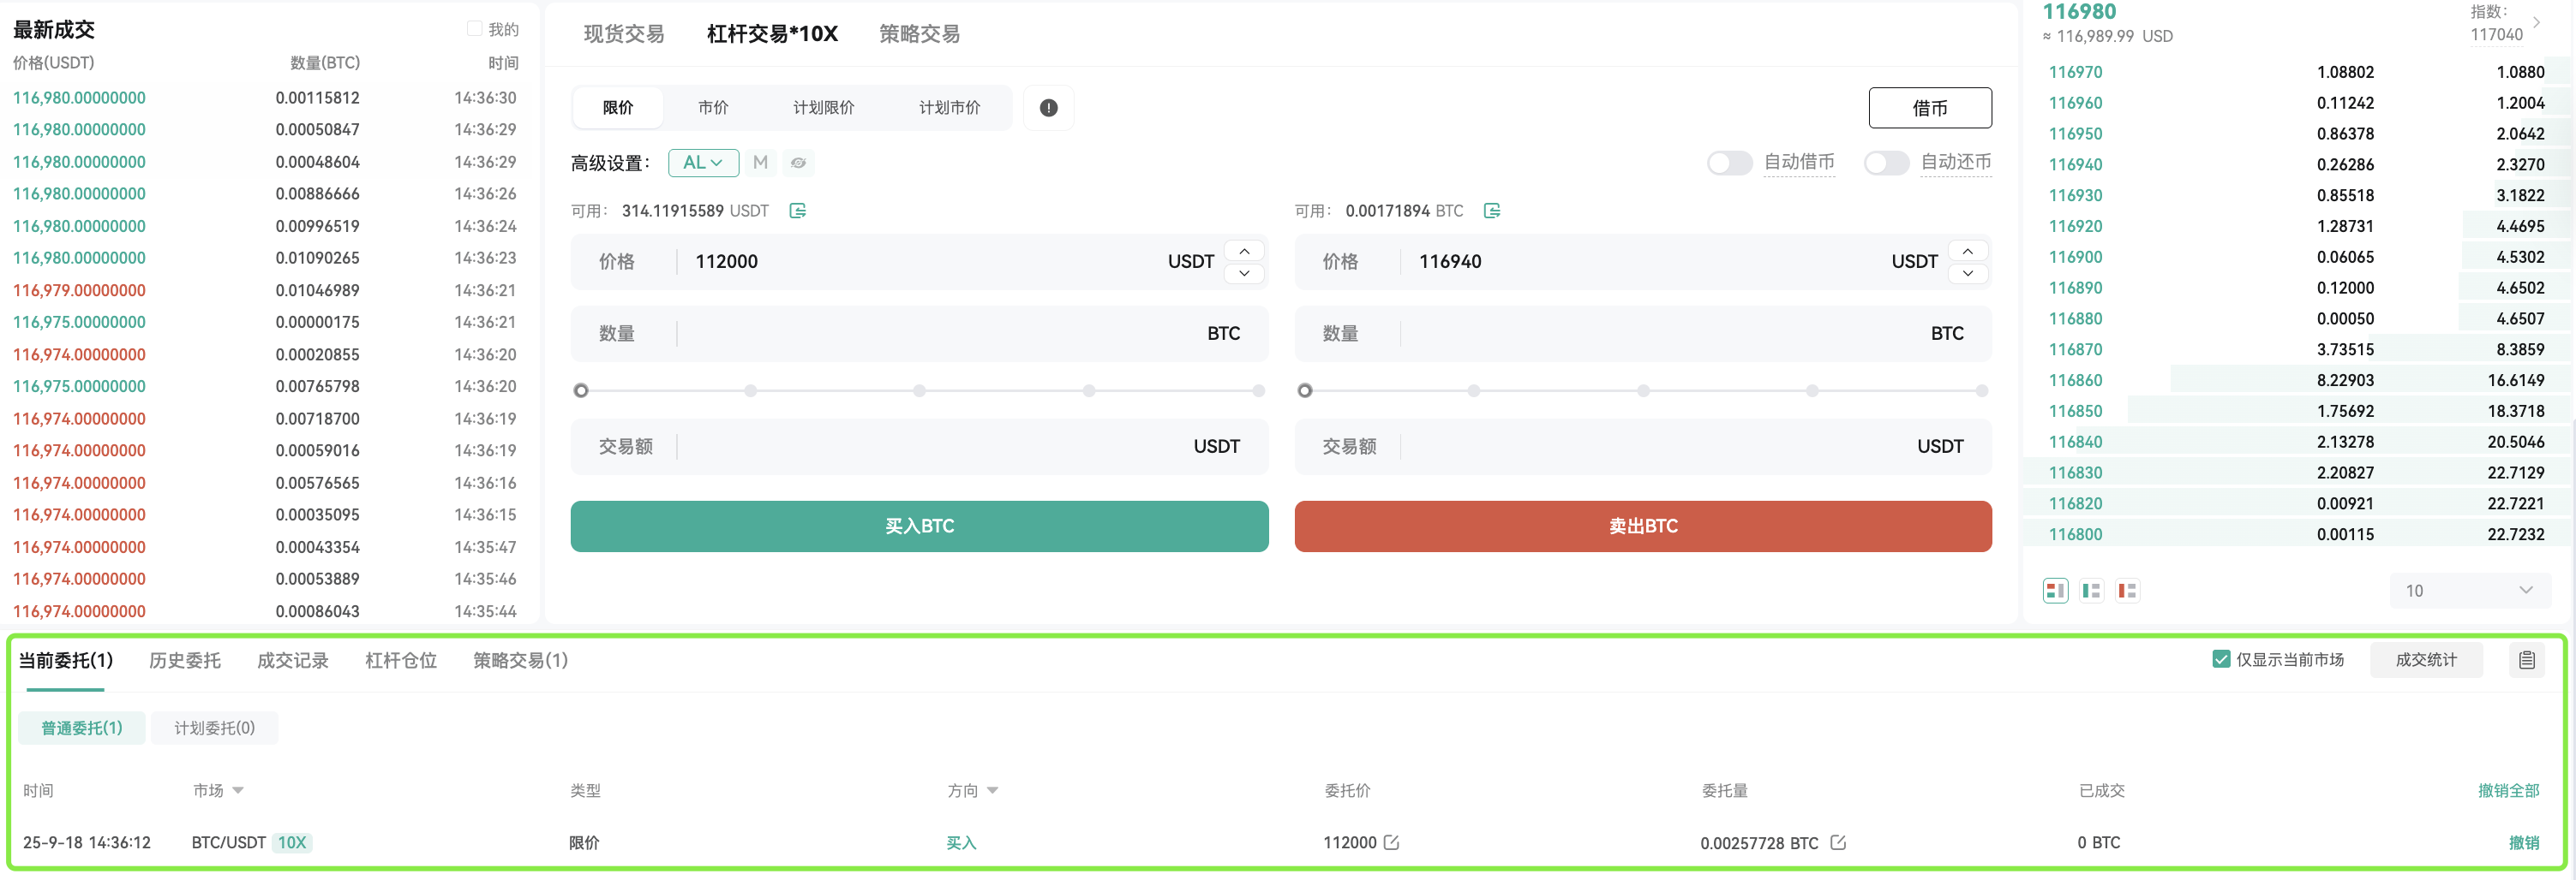Show sell-orders-only order book view icon
The height and width of the screenshot is (880, 2576).
[x=2127, y=591]
